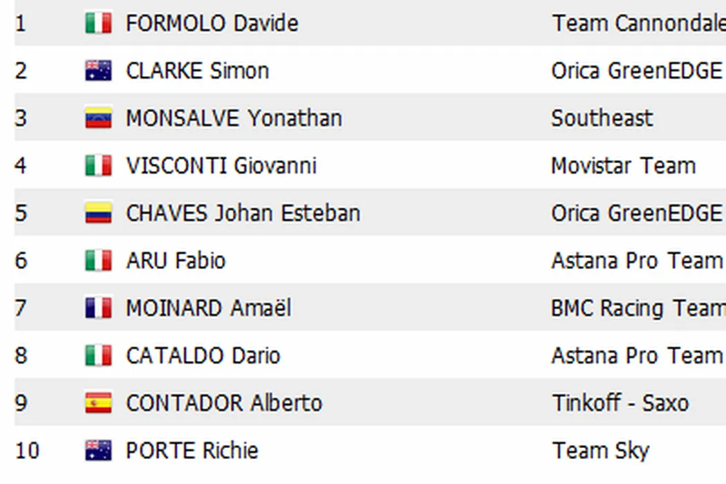Viewport: 726px width, 484px height.
Task: Open rider FORMOLO Davide
Action: 212,24
